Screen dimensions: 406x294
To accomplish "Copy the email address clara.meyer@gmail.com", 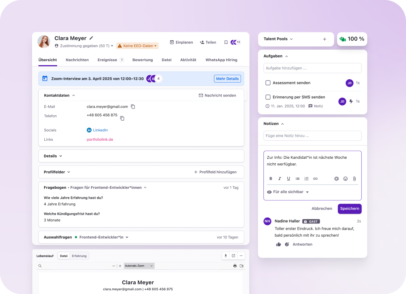I will (133, 107).
